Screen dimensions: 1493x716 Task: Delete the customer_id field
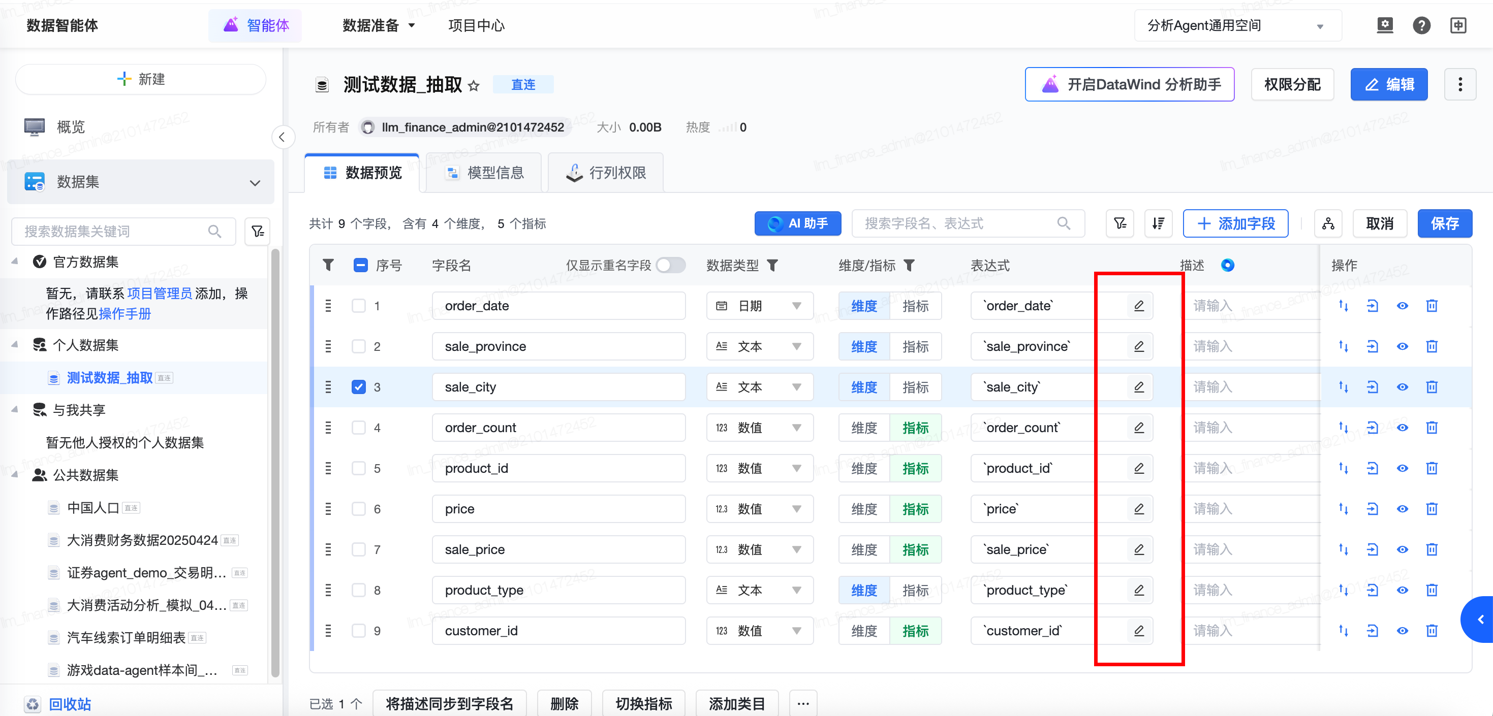pos(1432,630)
